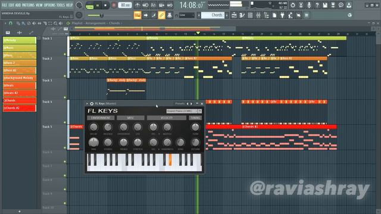381x214 pixels.
Task: Open the Mixer view icon
Action: (258, 15)
